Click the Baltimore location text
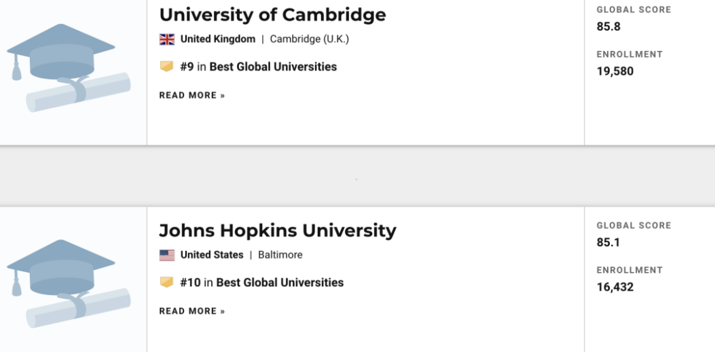 pyautogui.click(x=280, y=255)
